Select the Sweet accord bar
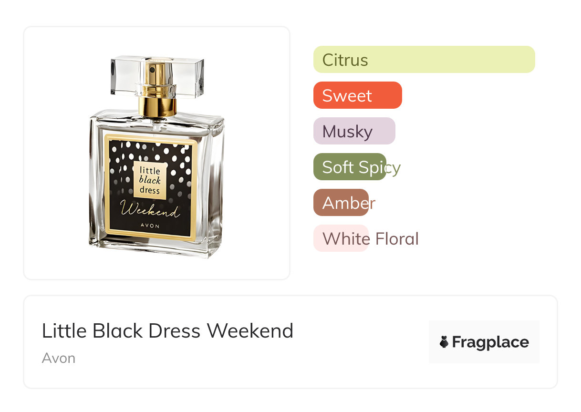The width and height of the screenshot is (581, 412). (x=357, y=95)
